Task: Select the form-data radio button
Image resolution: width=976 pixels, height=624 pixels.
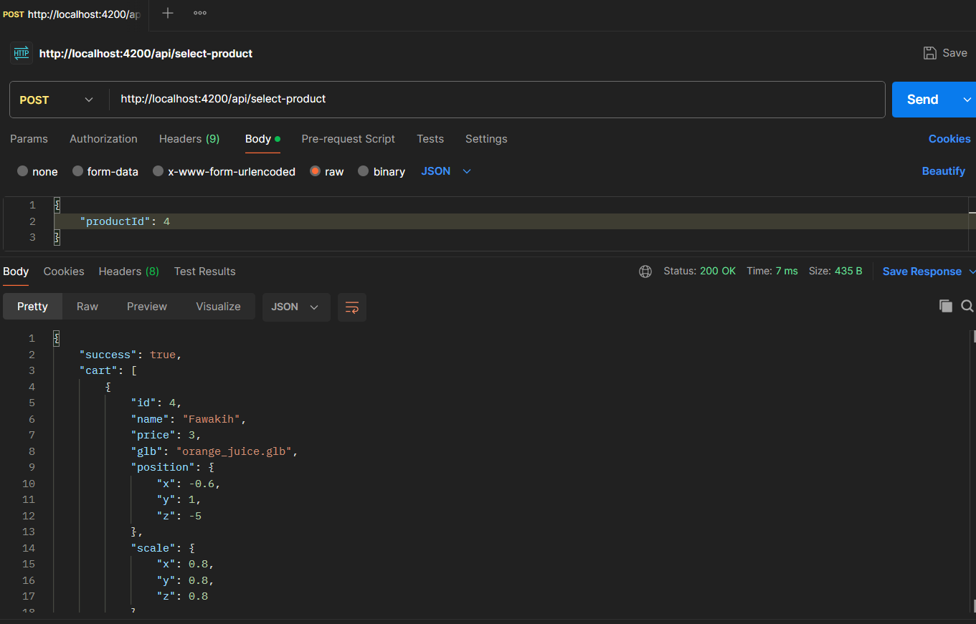Action: pos(78,172)
